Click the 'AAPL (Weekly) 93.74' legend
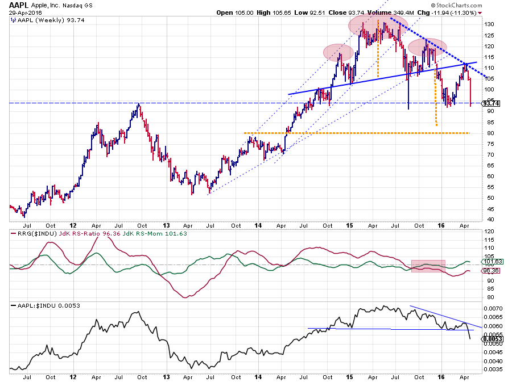 tap(51, 20)
